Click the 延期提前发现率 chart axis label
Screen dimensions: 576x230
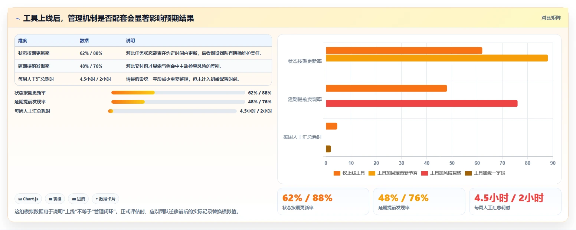[x=305, y=99]
